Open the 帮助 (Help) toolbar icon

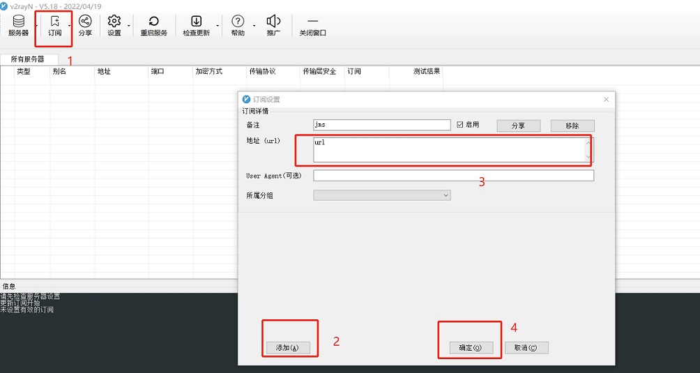tap(238, 26)
